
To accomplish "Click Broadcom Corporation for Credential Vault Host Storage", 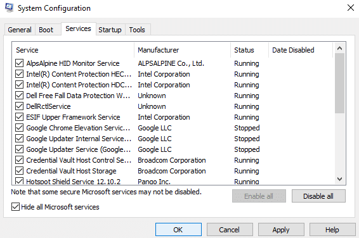I will click(x=172, y=171).
